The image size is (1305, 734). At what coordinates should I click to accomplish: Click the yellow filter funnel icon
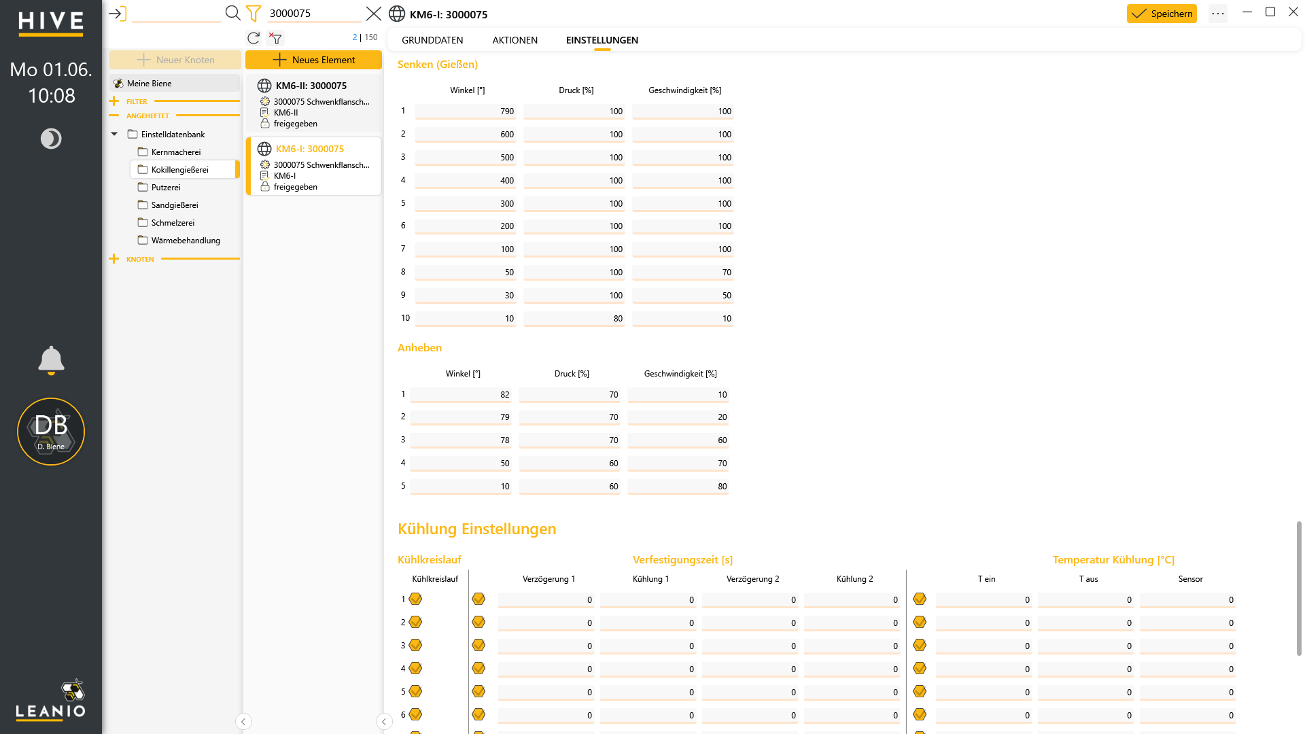[254, 13]
